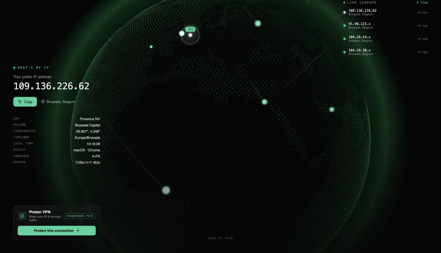
Task: Click the white status dot beside 109.136.226.62
Action: (344, 12)
